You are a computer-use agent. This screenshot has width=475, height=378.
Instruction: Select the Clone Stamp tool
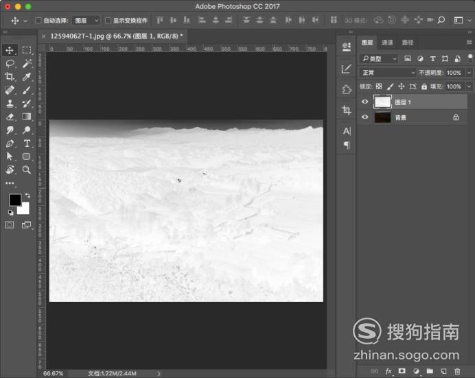(10, 104)
